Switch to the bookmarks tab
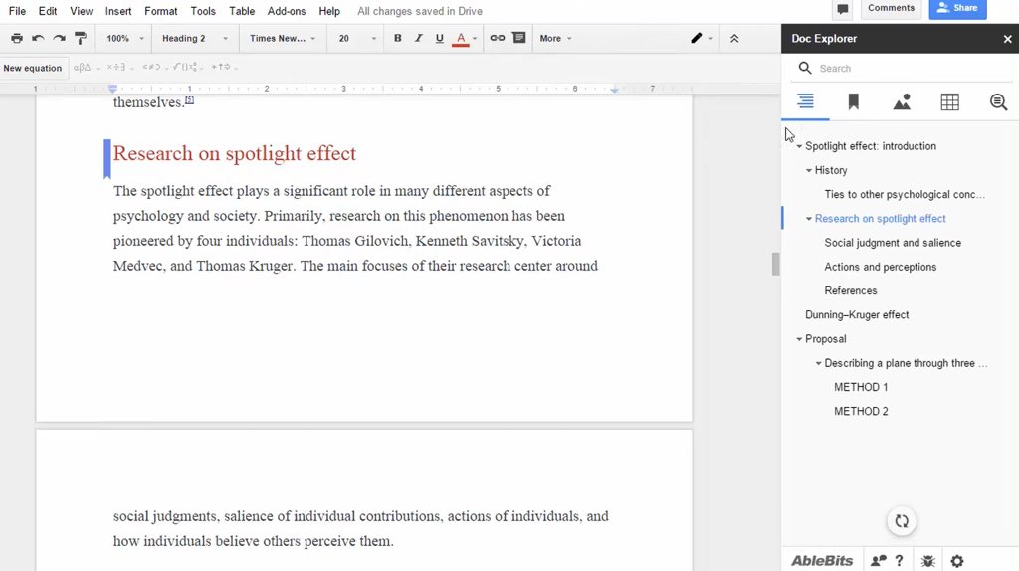This screenshot has width=1019, height=571. [x=853, y=102]
